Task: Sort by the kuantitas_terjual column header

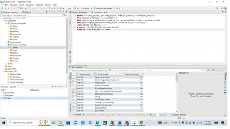Action: [132, 74]
